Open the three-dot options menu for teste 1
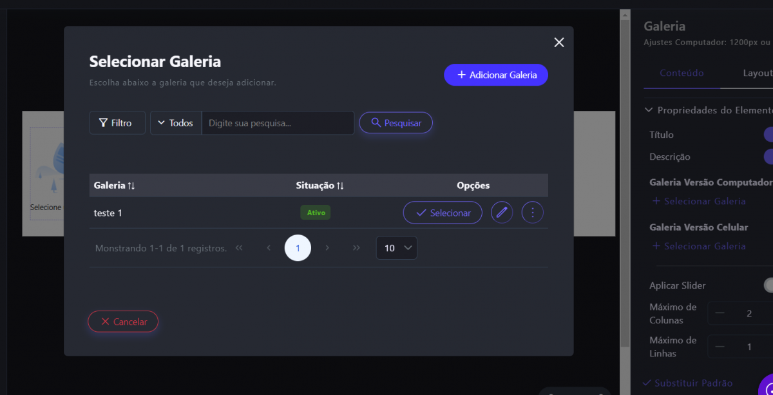 (532, 213)
